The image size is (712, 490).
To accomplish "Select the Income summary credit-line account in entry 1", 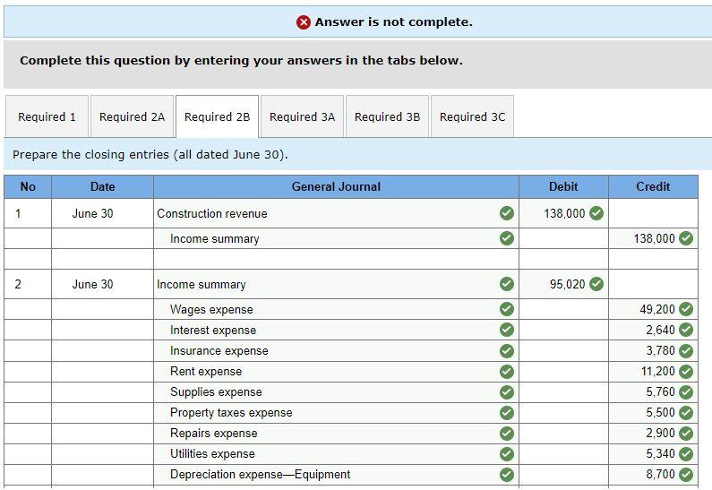I will tap(336, 238).
